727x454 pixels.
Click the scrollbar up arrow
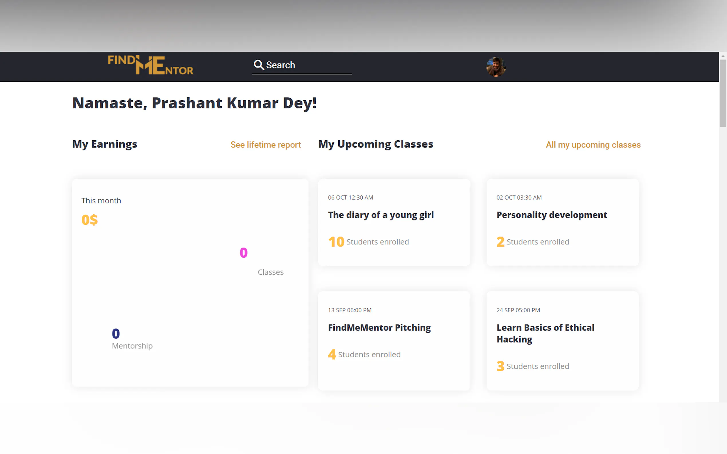pyautogui.click(x=723, y=56)
